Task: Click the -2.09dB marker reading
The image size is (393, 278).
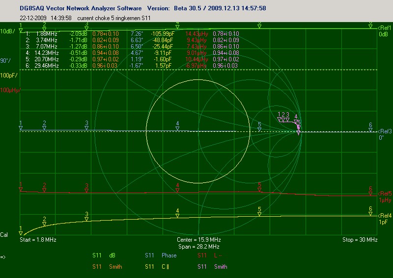Action: pyautogui.click(x=78, y=34)
